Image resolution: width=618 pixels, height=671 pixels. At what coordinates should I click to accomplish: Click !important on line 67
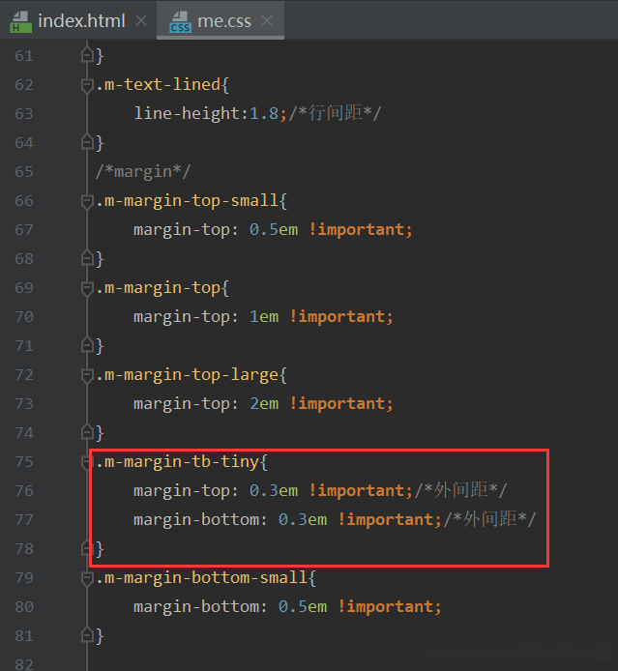pos(356,230)
